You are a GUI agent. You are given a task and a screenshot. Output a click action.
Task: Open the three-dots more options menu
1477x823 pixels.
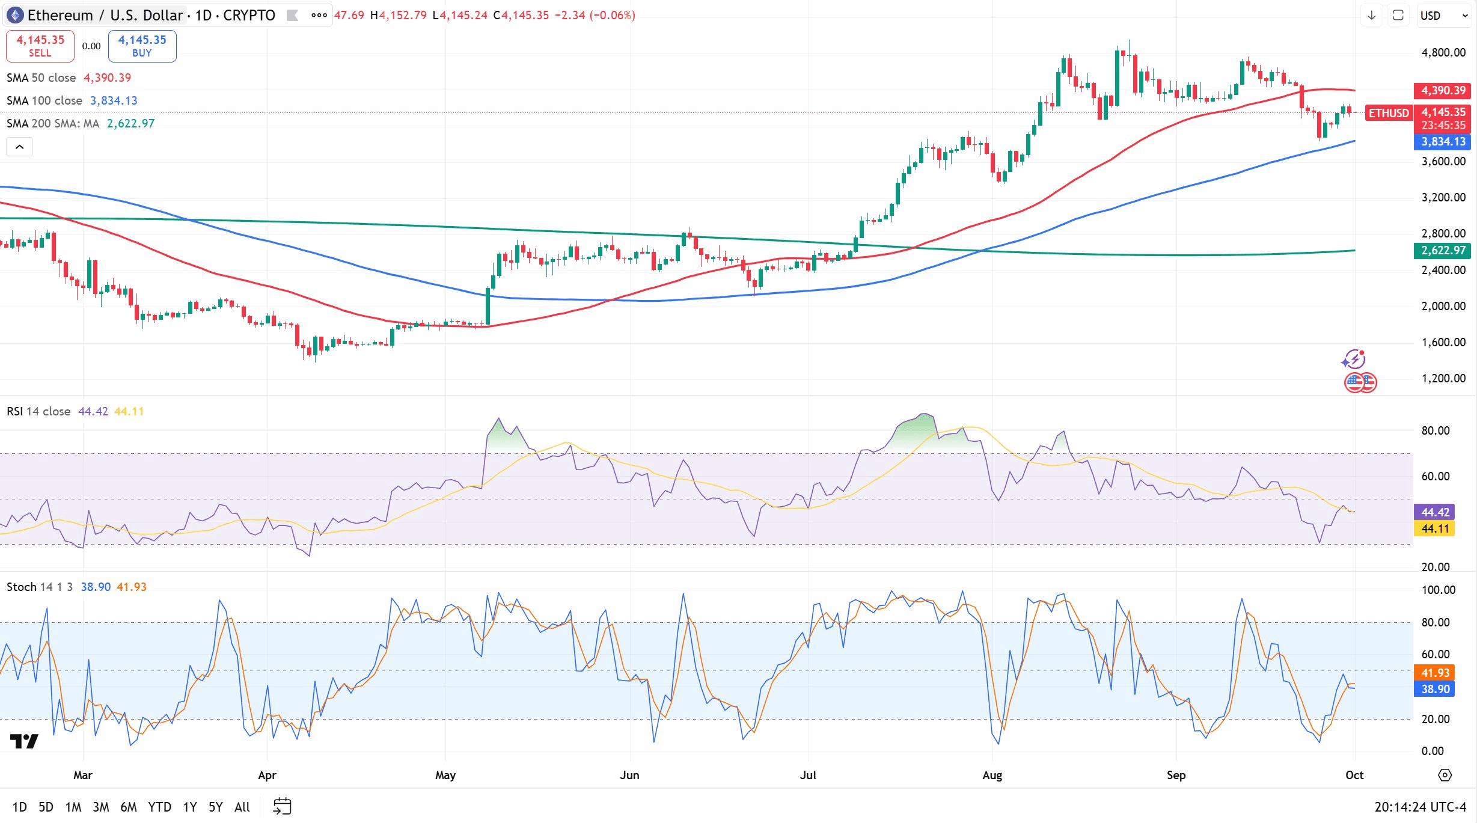click(x=319, y=16)
